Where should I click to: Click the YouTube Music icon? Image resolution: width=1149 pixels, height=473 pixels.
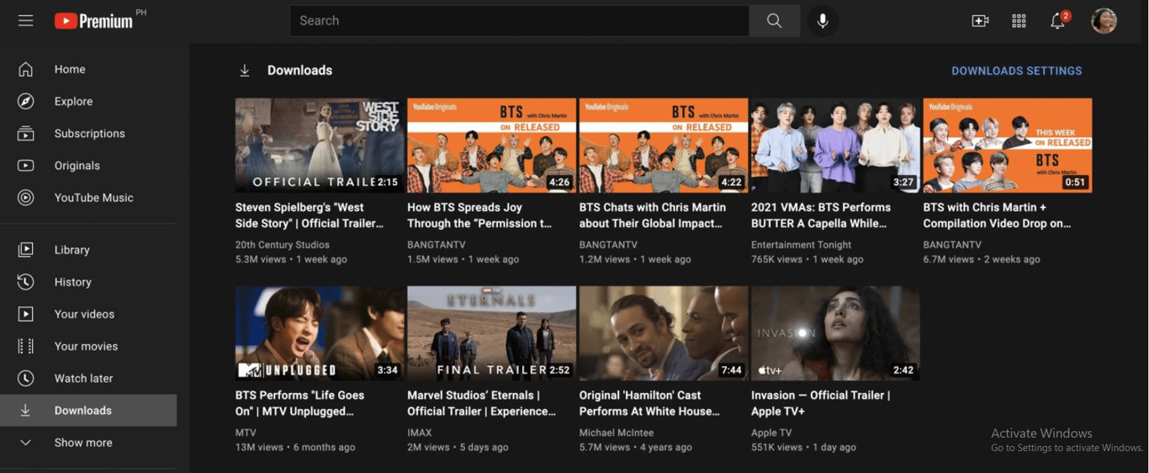tap(26, 198)
